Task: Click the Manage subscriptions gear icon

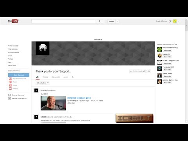Action: point(9,98)
